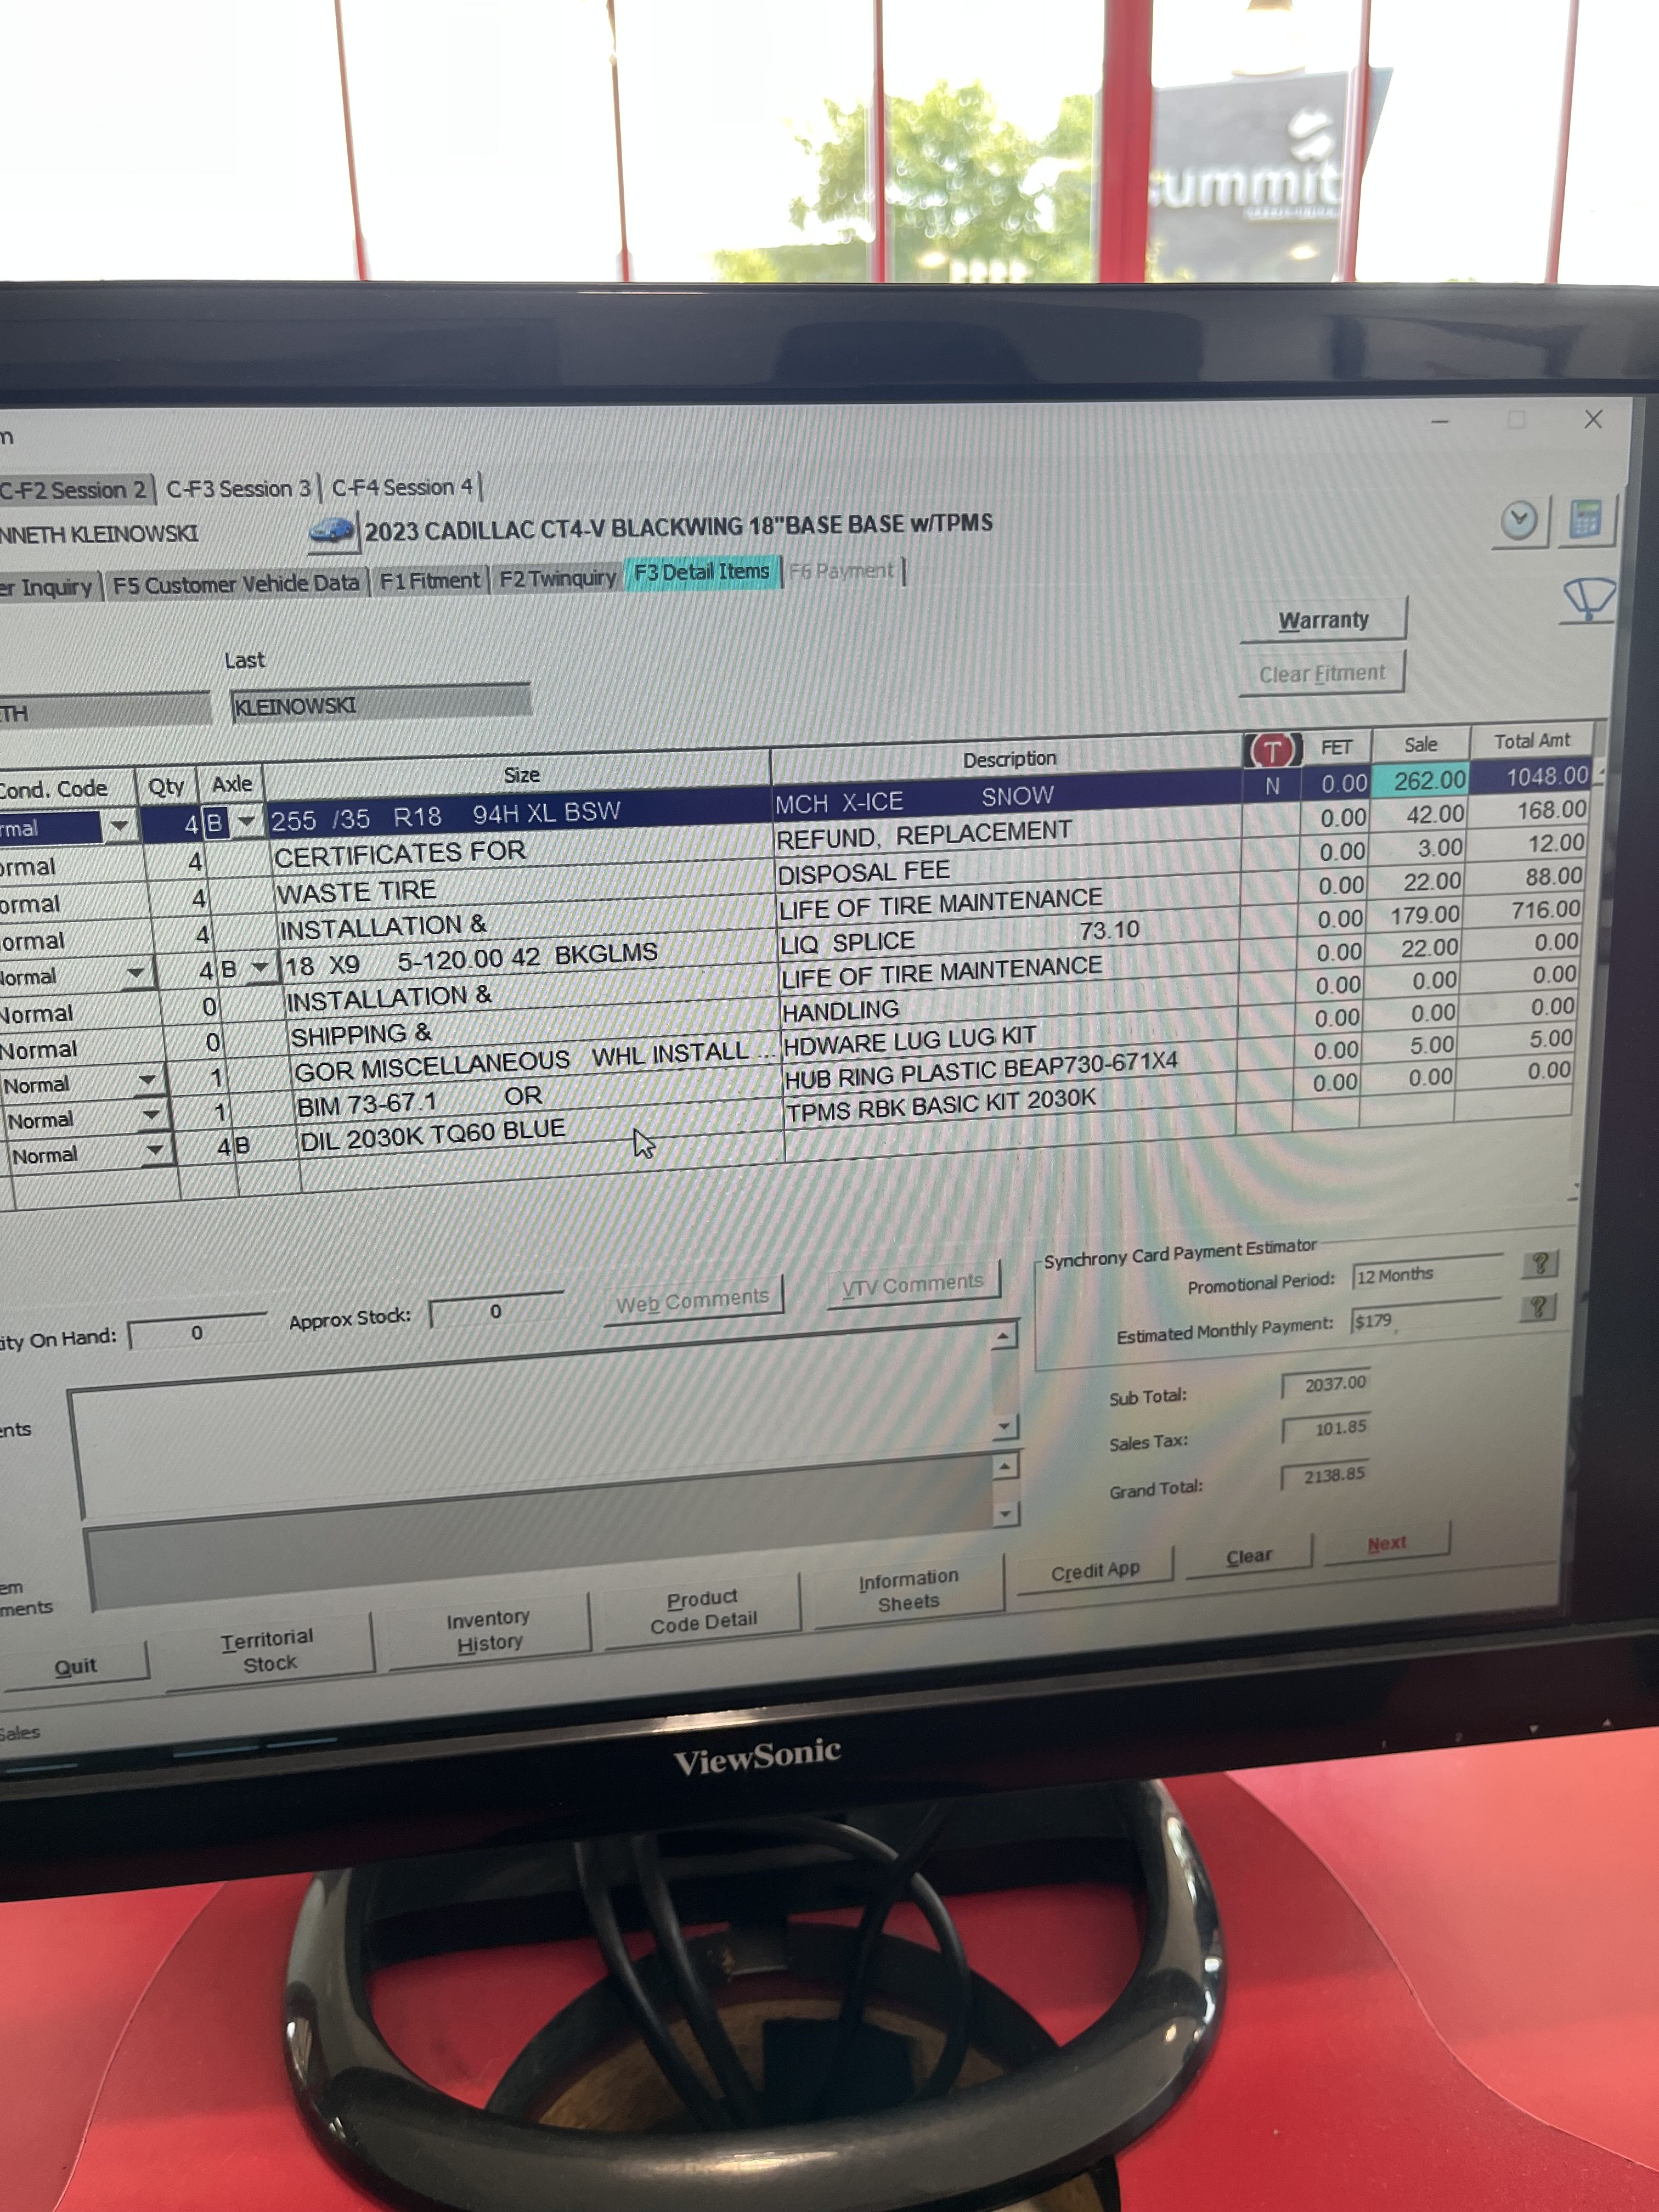Click the Clear Fitment button
1659x2212 pixels.
point(1322,673)
